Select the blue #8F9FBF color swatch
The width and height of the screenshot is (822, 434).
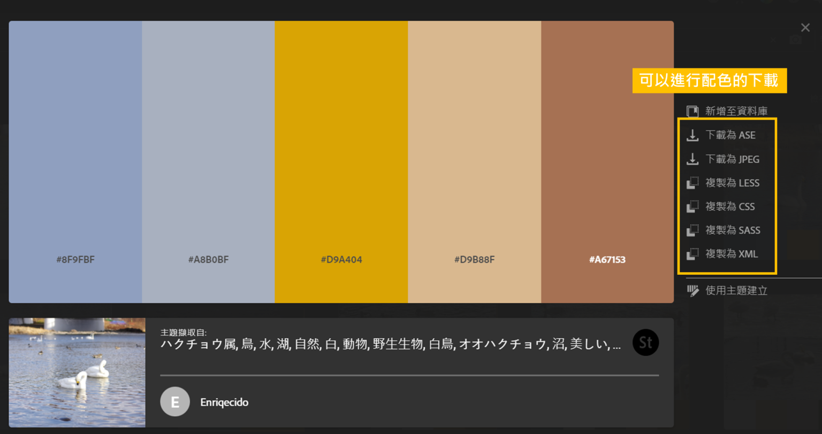[75, 160]
